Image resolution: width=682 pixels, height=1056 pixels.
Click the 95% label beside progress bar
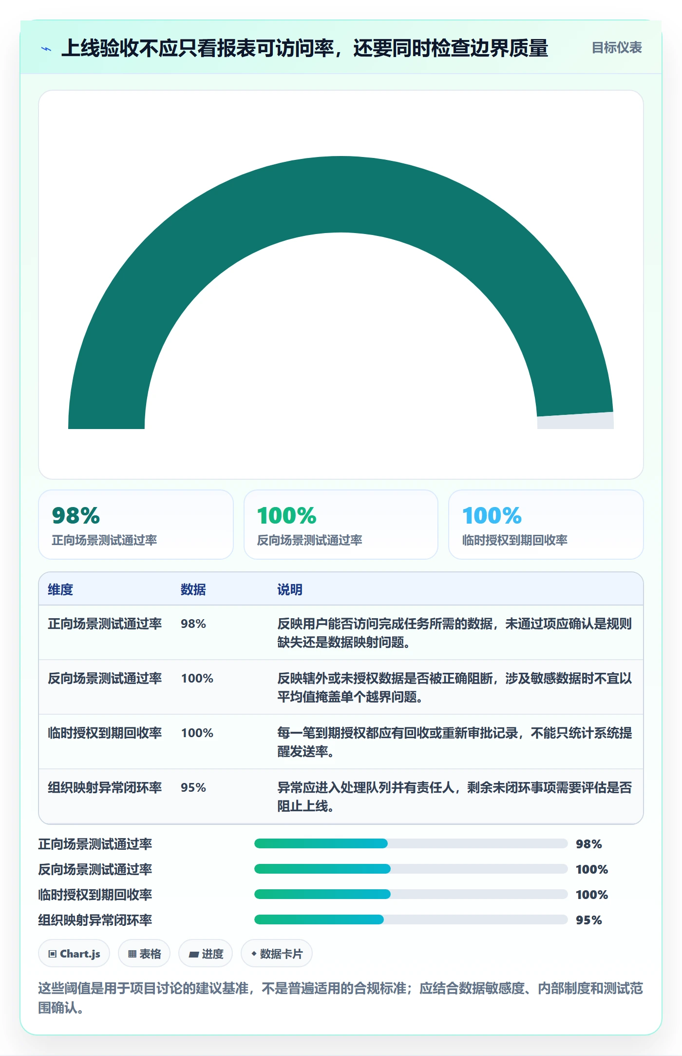pos(589,920)
